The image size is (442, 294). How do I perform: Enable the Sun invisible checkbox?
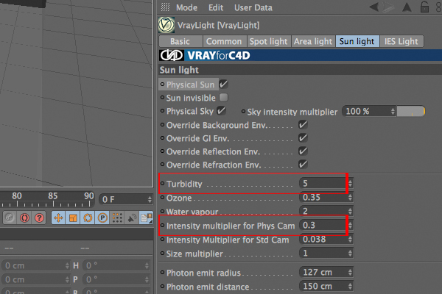[x=223, y=98]
